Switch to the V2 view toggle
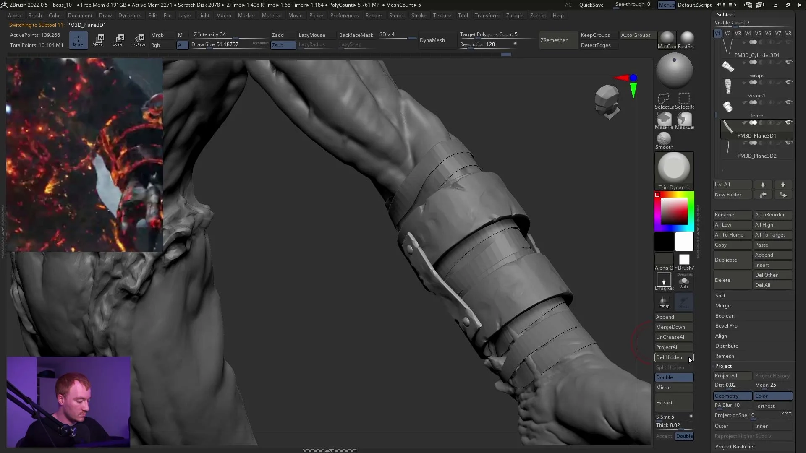The height and width of the screenshot is (453, 806). pos(728,34)
